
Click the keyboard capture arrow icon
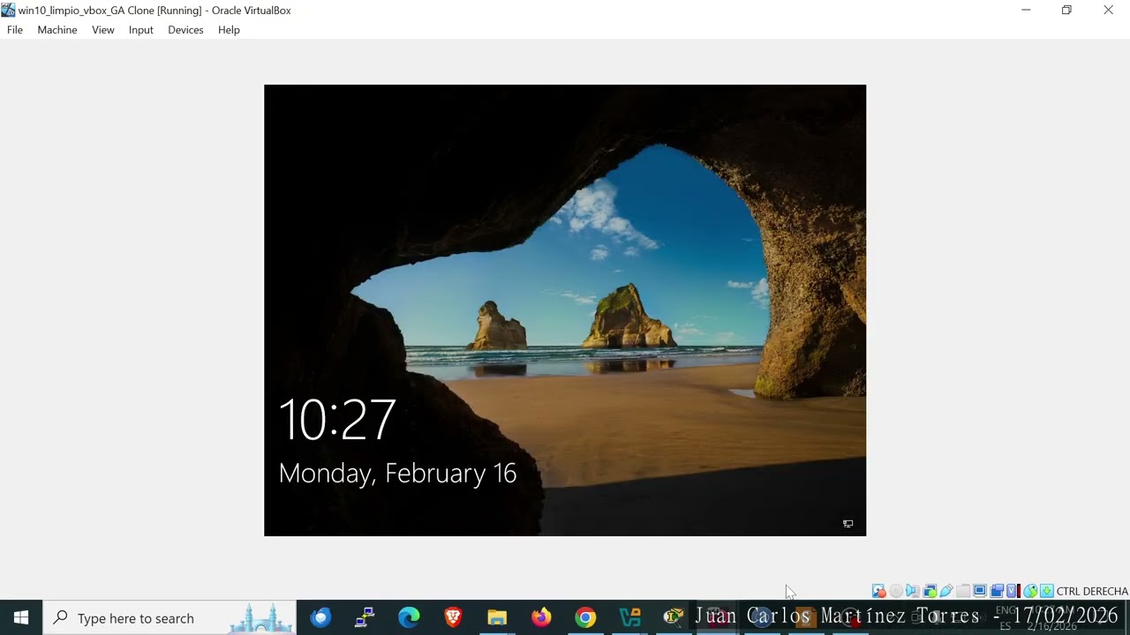(x=1046, y=591)
